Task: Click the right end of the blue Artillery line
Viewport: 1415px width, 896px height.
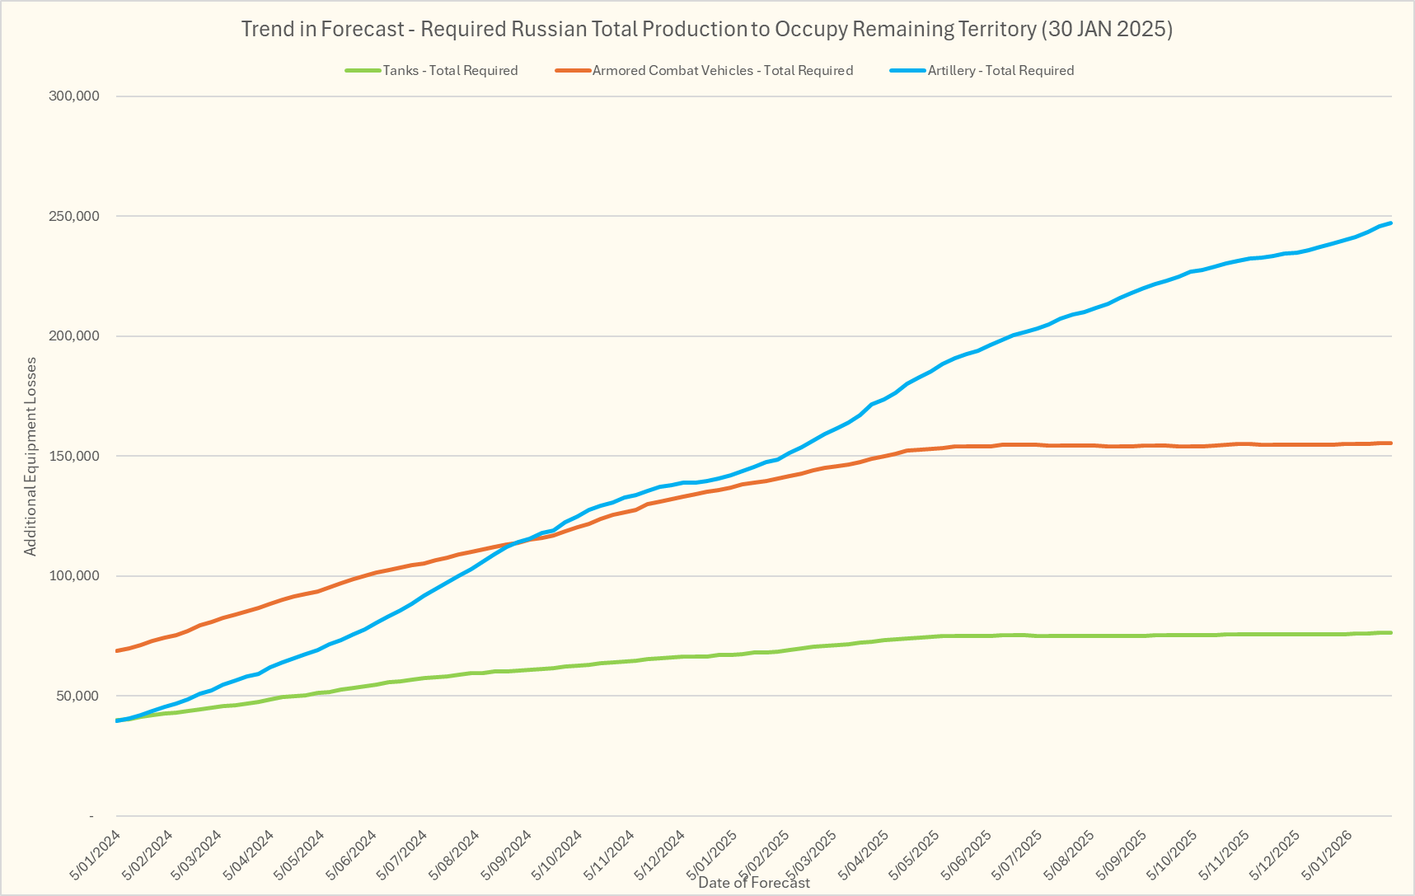Action: click(x=1389, y=223)
